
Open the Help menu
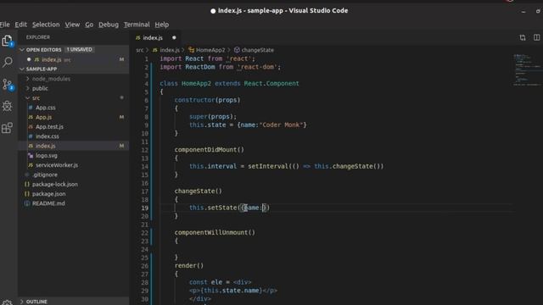click(162, 25)
